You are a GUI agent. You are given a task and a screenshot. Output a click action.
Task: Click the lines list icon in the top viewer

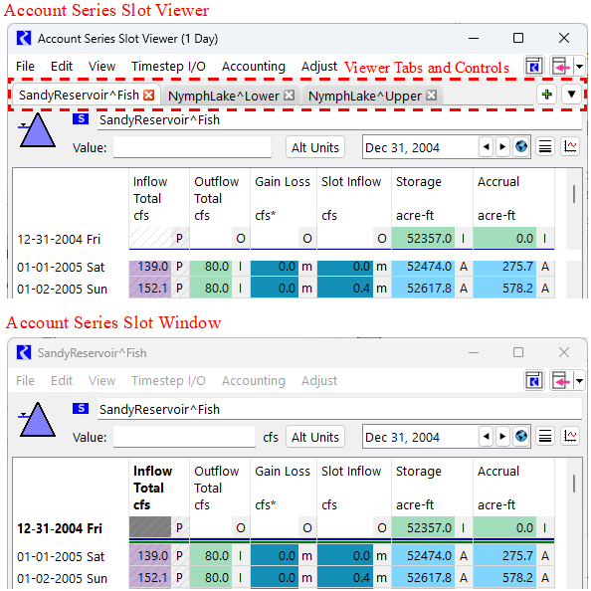pos(545,146)
